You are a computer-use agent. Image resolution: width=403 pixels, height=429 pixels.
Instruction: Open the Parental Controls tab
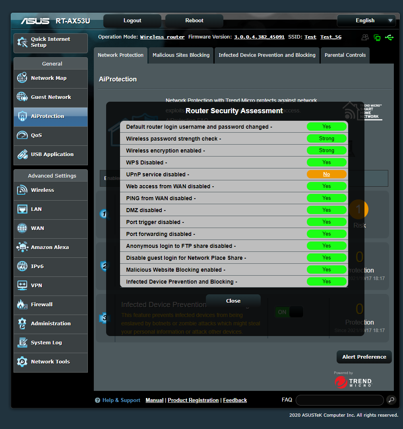(x=345, y=55)
